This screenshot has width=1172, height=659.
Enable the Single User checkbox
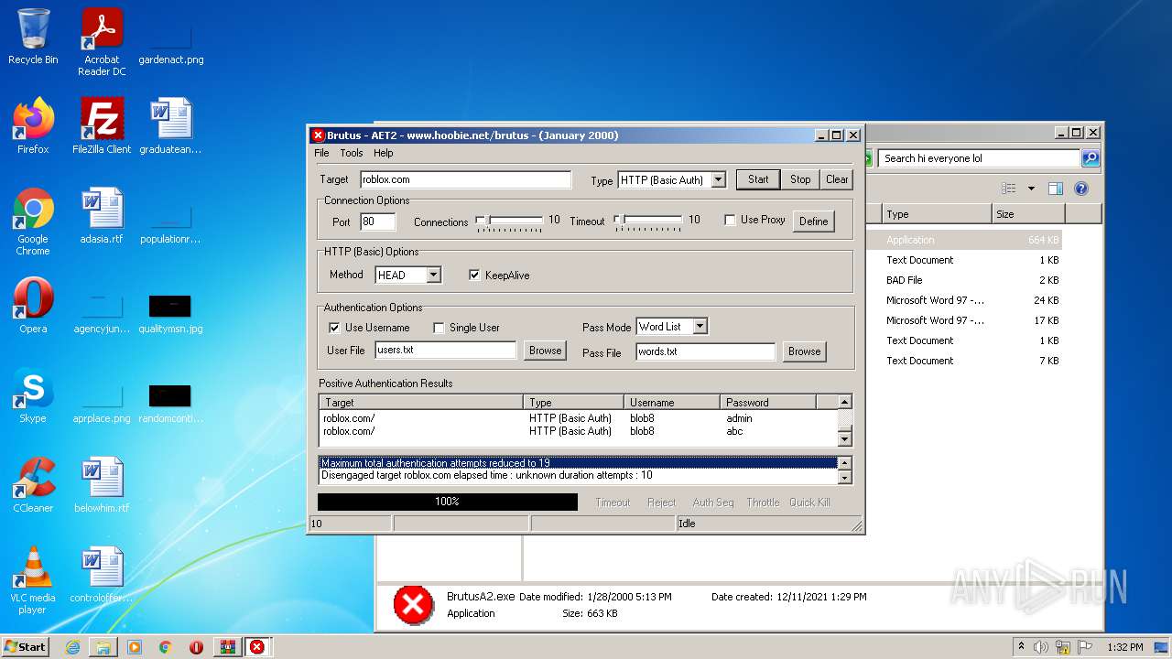(439, 328)
